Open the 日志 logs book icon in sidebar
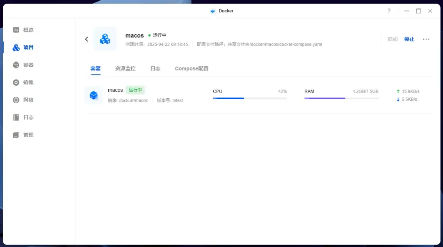Image resolution: width=443 pixels, height=247 pixels. click(16, 118)
